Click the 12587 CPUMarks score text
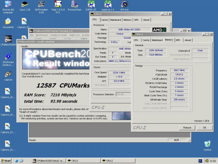Viewport: 218px width, 164px height. point(63,85)
